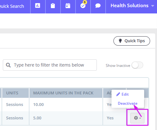Screen dimensions: 157x130
Task: Click the dropdown arrow next to Health Solutions
Action: click(x=153, y=6)
